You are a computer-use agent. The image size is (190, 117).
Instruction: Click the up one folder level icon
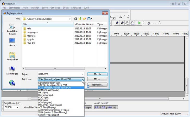coord(80,19)
